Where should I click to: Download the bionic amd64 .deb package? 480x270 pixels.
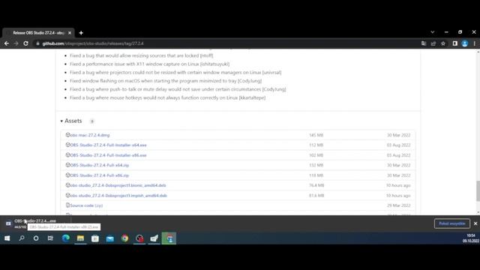pos(118,185)
